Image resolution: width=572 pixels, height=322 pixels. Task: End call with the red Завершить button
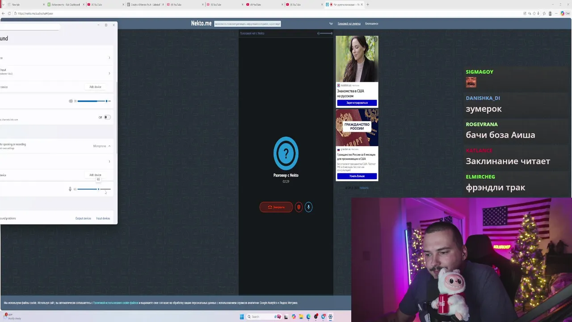[276, 207]
